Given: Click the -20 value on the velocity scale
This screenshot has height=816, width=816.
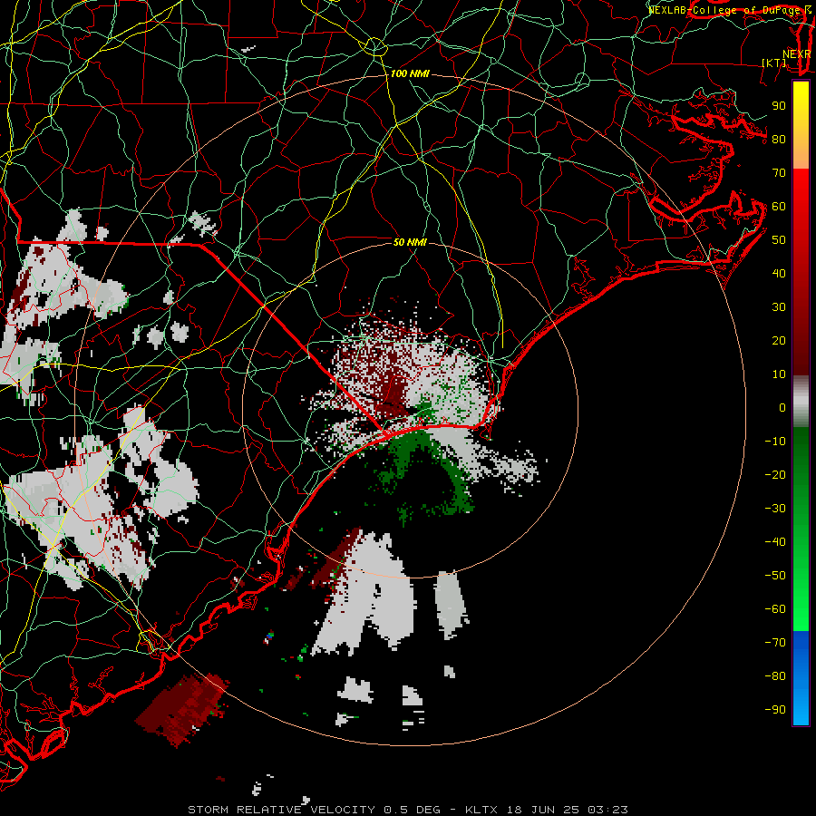Looking at the screenshot, I should tap(775, 475).
